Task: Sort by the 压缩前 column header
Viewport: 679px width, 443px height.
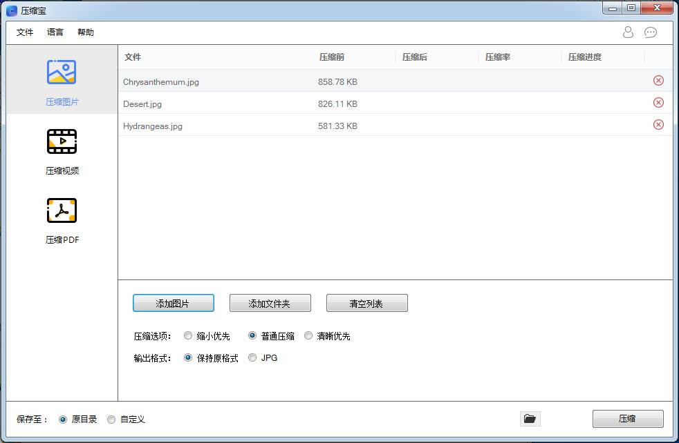Action: point(332,57)
